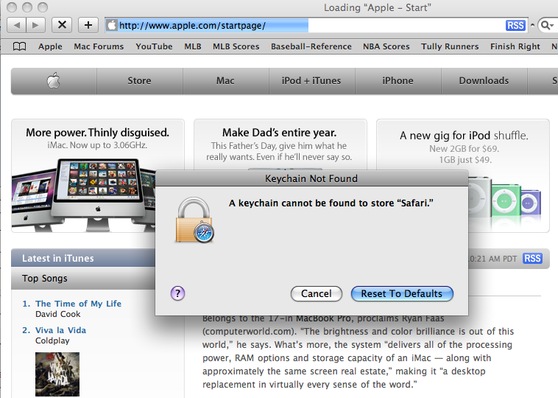558x398 pixels.
Task: Select the iPod + iTunes navigation tab
Action: click(x=311, y=81)
